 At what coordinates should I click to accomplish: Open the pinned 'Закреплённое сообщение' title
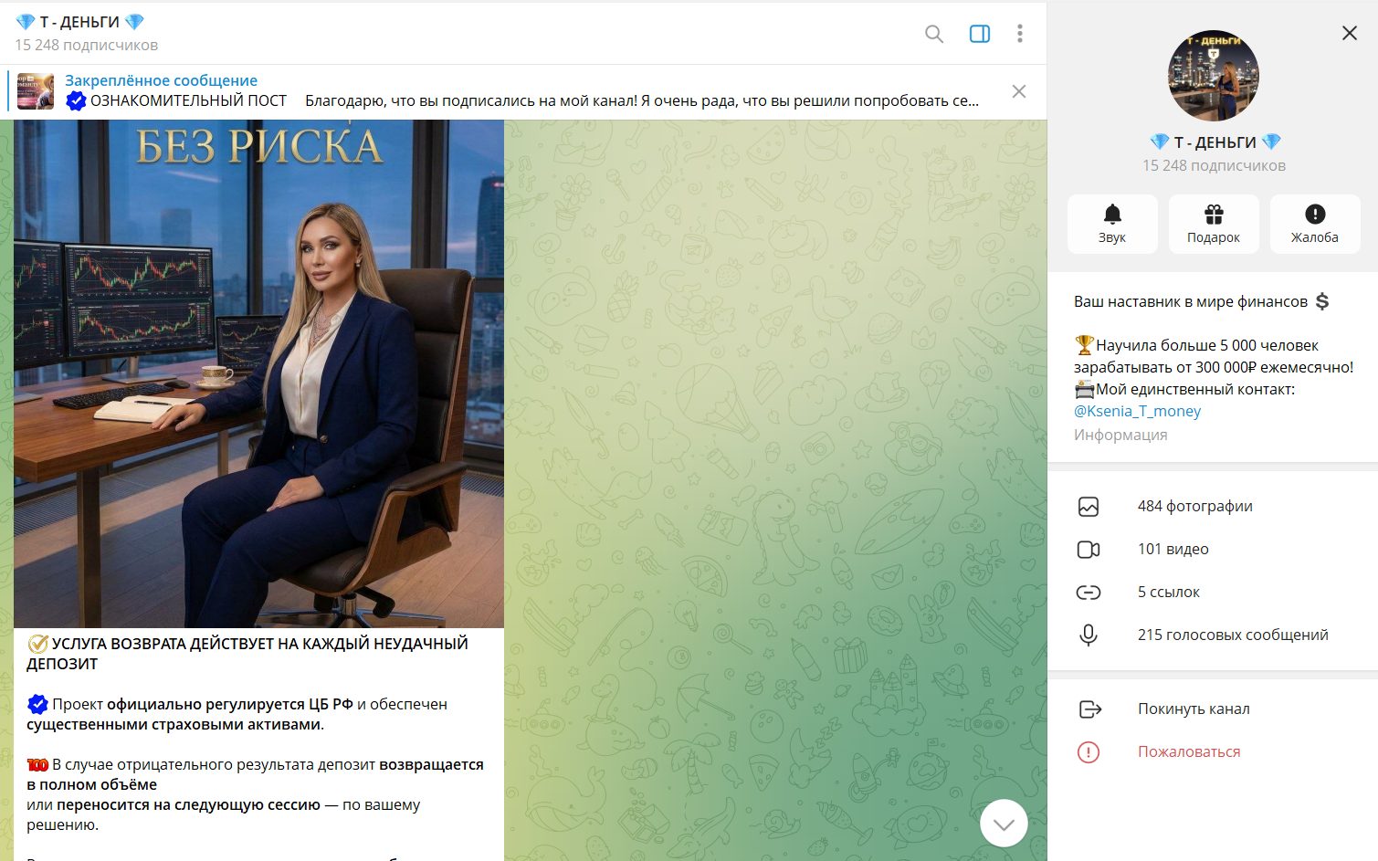coord(161,80)
